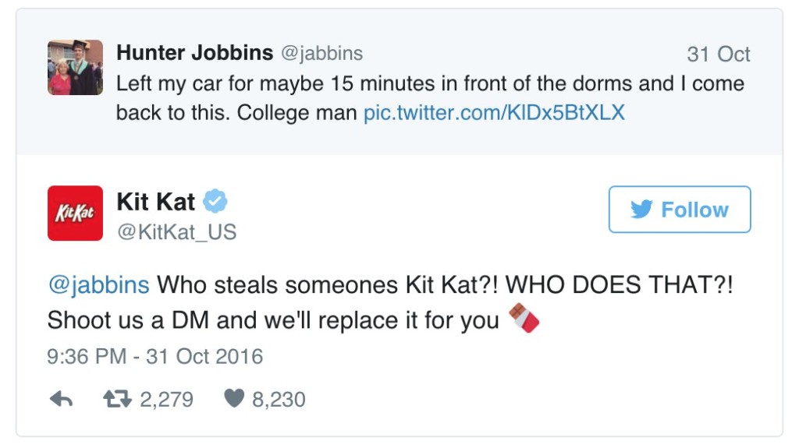Image resolution: width=799 pixels, height=448 pixels.
Task: Click the Hunter Jobbins display name
Action: tap(194, 53)
